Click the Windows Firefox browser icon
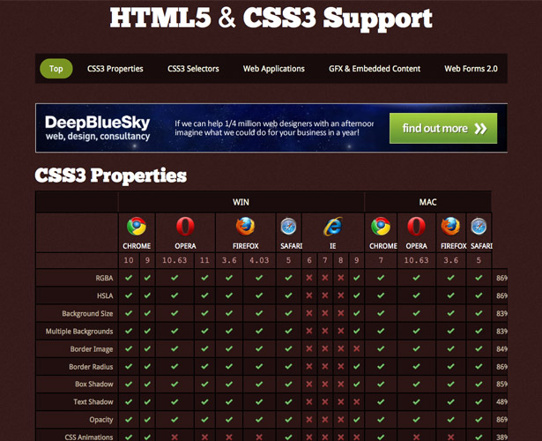The width and height of the screenshot is (542, 441). pos(245,226)
